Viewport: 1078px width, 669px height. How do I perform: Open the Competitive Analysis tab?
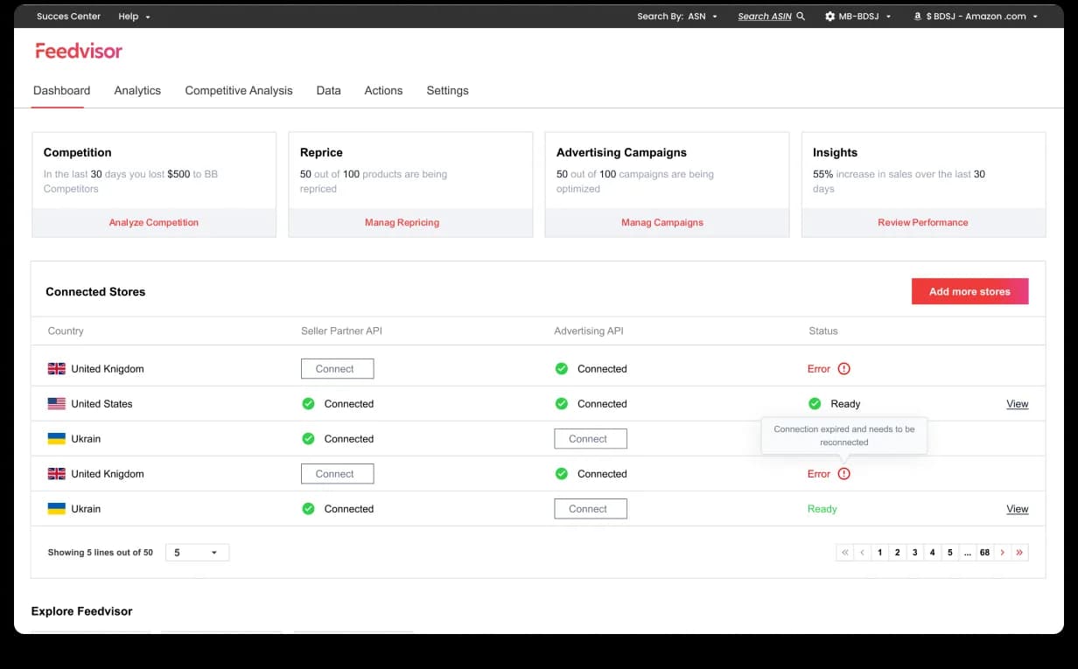[239, 91]
